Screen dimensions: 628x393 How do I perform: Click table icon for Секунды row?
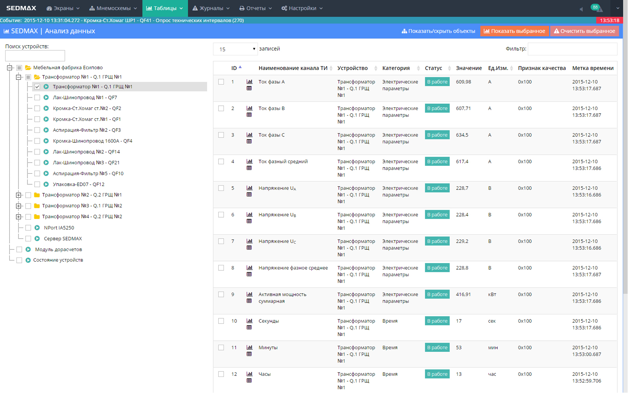[249, 327]
